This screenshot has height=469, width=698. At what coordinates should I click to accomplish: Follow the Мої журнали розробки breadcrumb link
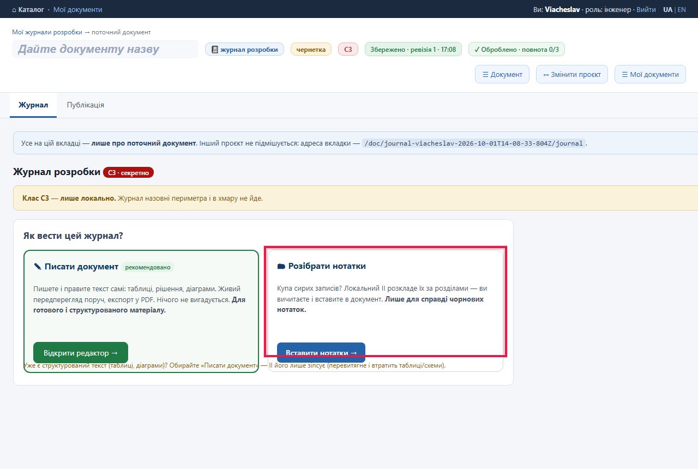(47, 32)
